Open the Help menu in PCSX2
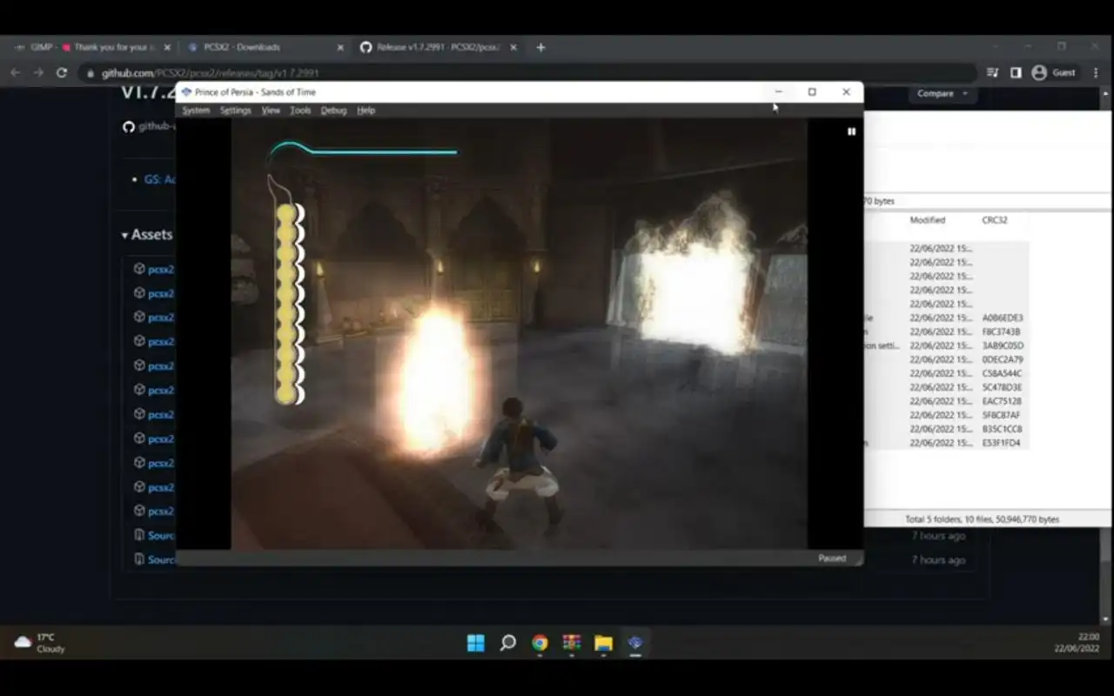 (366, 110)
